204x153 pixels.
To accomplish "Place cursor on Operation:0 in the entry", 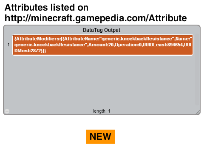I will pos(128,45).
